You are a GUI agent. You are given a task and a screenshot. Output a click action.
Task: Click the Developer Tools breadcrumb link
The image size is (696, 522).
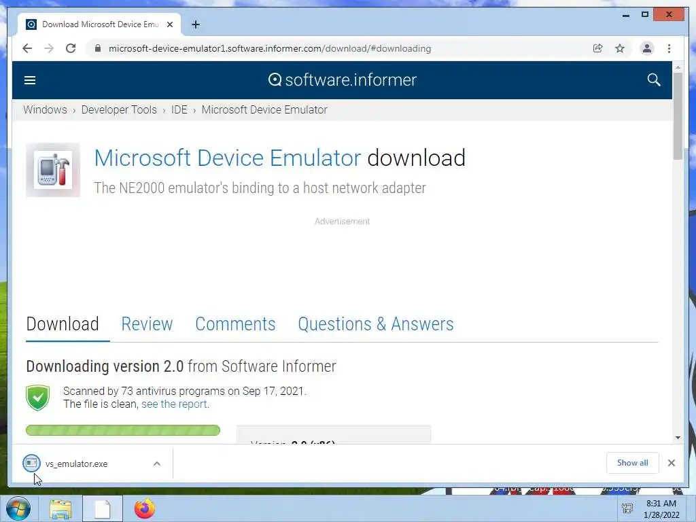click(119, 109)
